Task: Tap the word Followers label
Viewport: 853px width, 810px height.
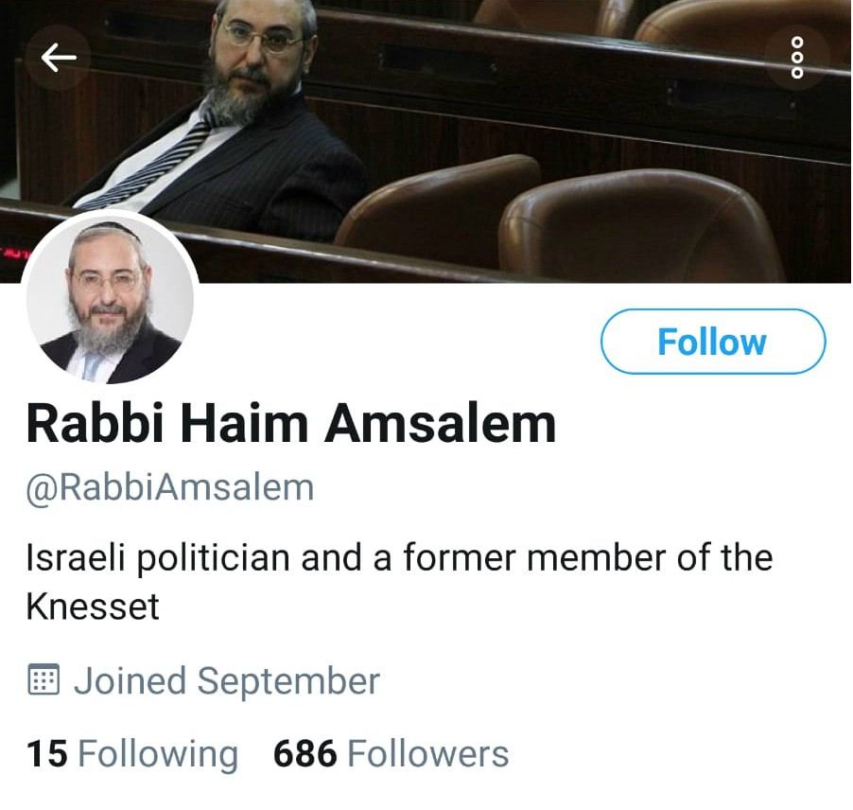Action: coord(427,754)
